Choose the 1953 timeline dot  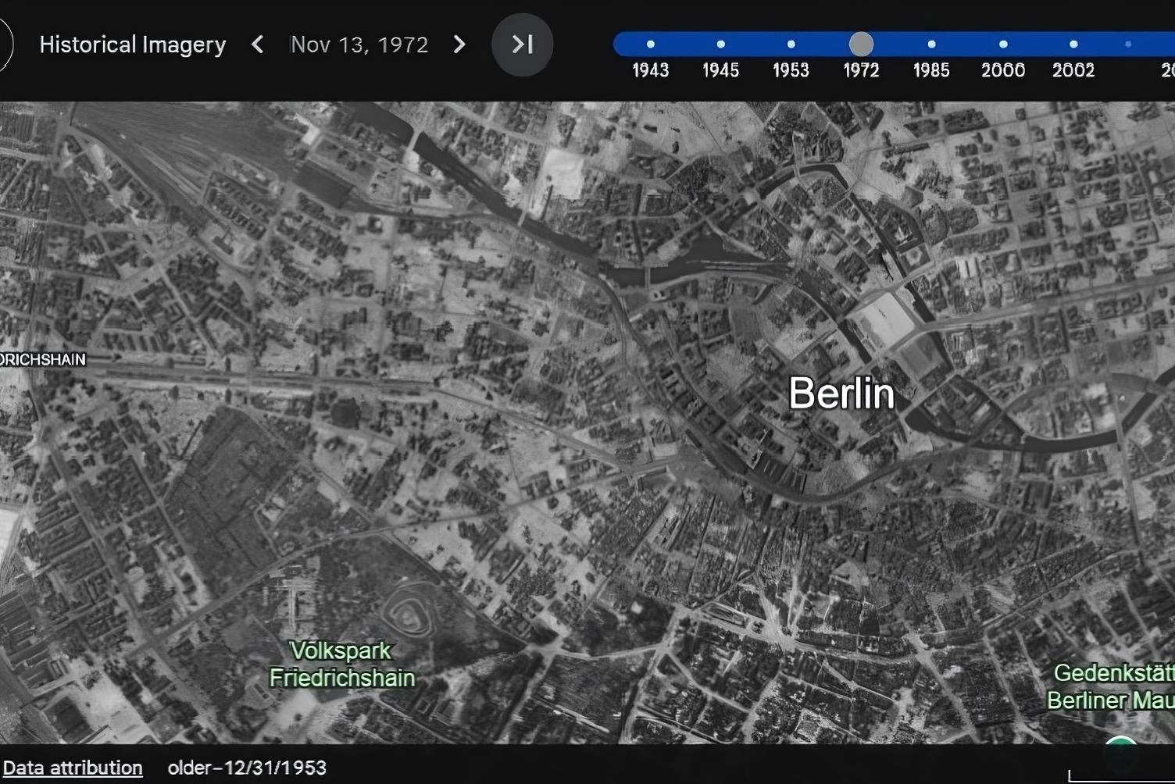point(791,45)
